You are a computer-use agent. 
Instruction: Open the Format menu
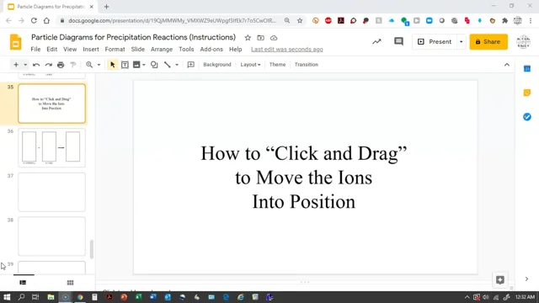115,49
